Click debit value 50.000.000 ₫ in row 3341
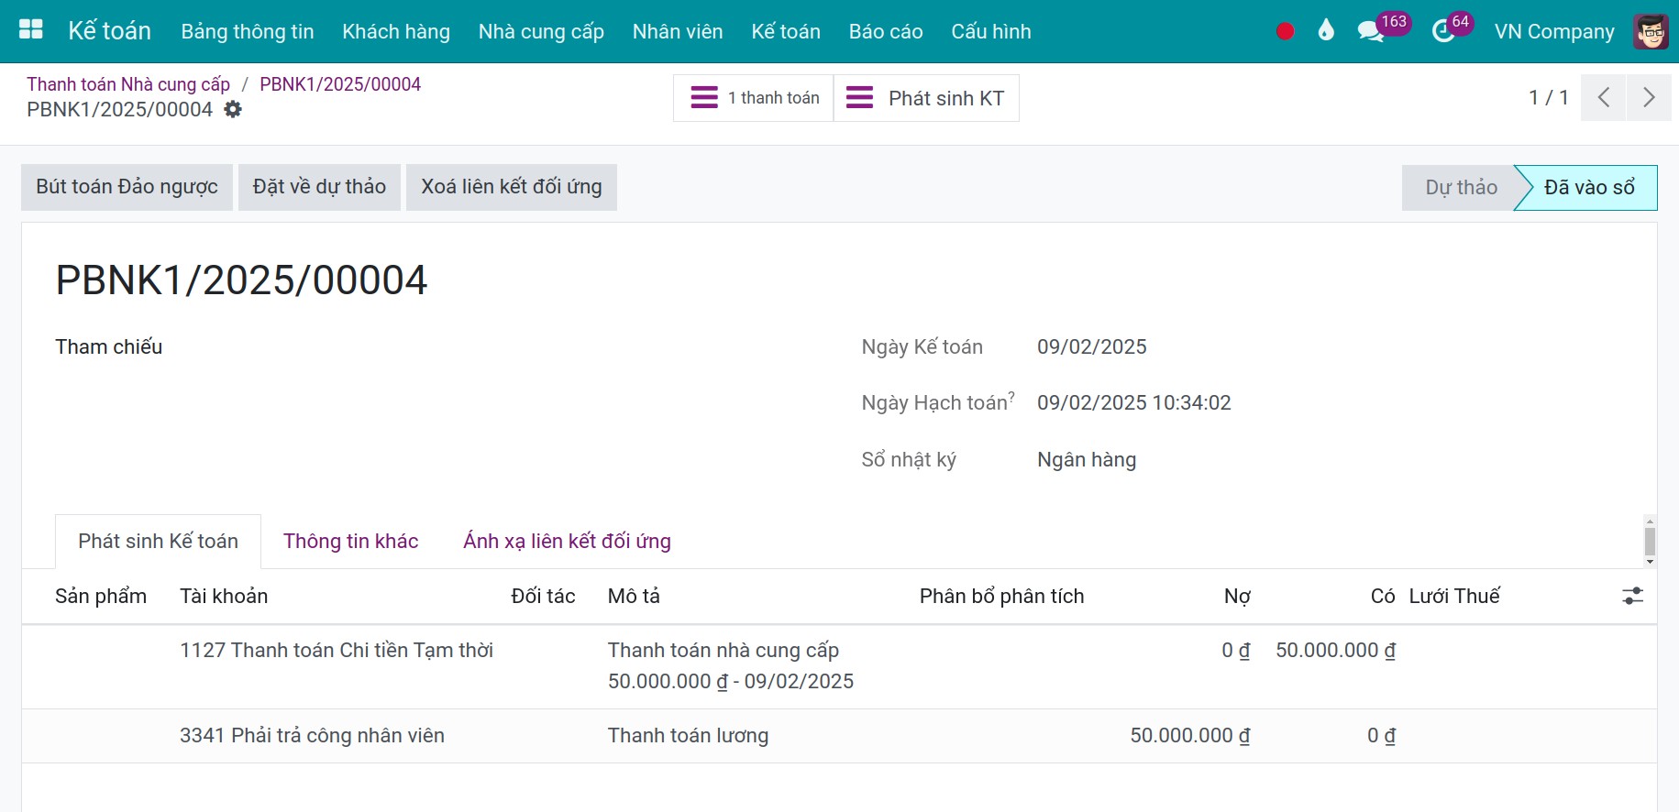Image resolution: width=1679 pixels, height=812 pixels. pos(1189,736)
